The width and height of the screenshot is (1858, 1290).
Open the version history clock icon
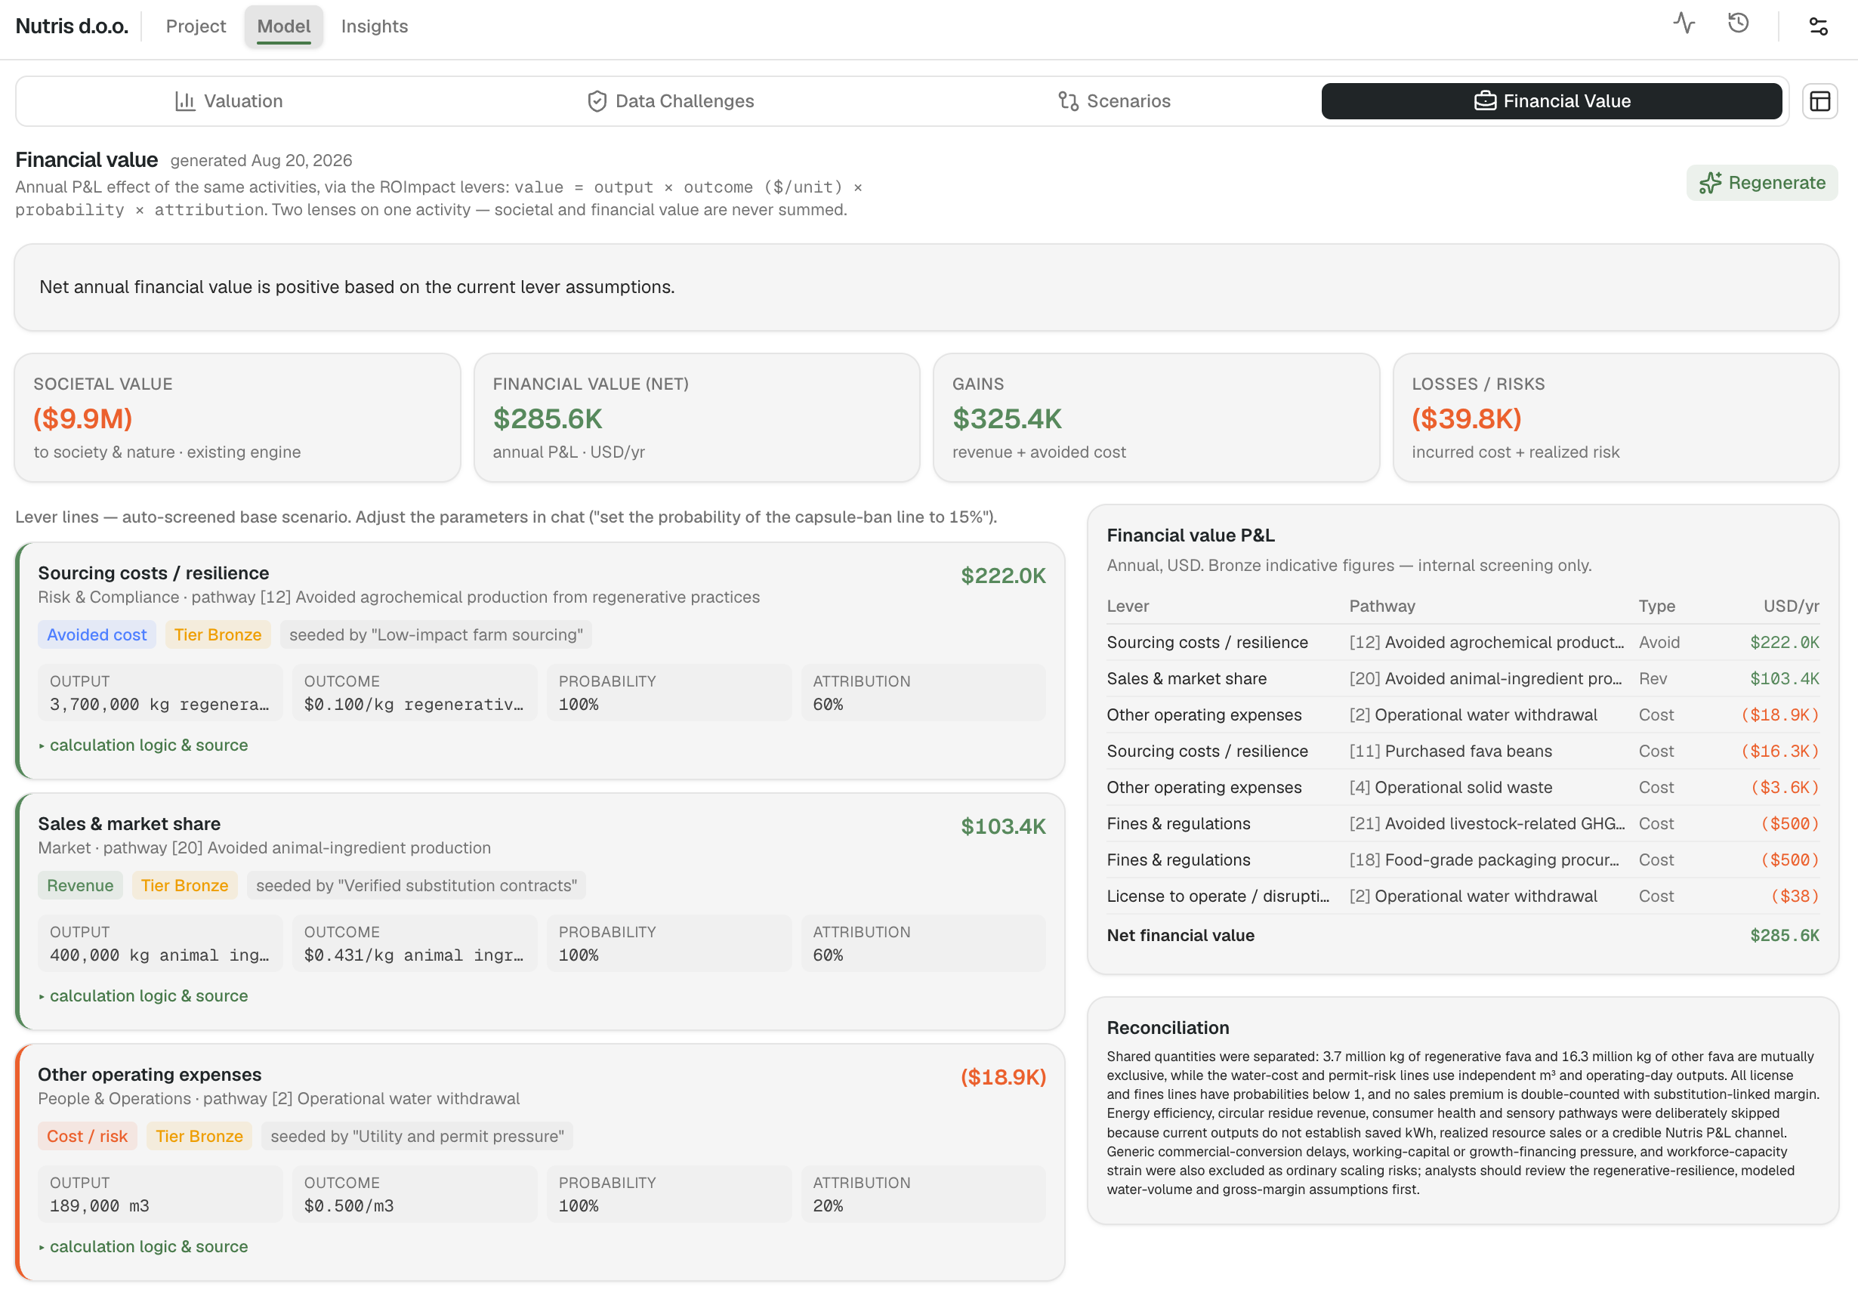[1739, 23]
